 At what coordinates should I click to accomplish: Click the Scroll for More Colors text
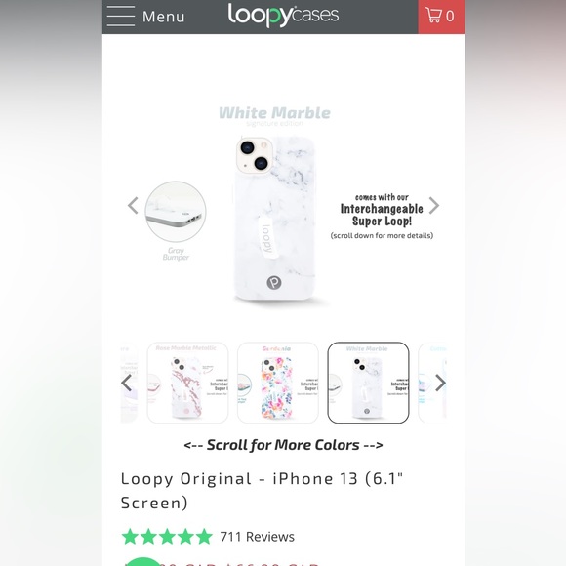283,445
